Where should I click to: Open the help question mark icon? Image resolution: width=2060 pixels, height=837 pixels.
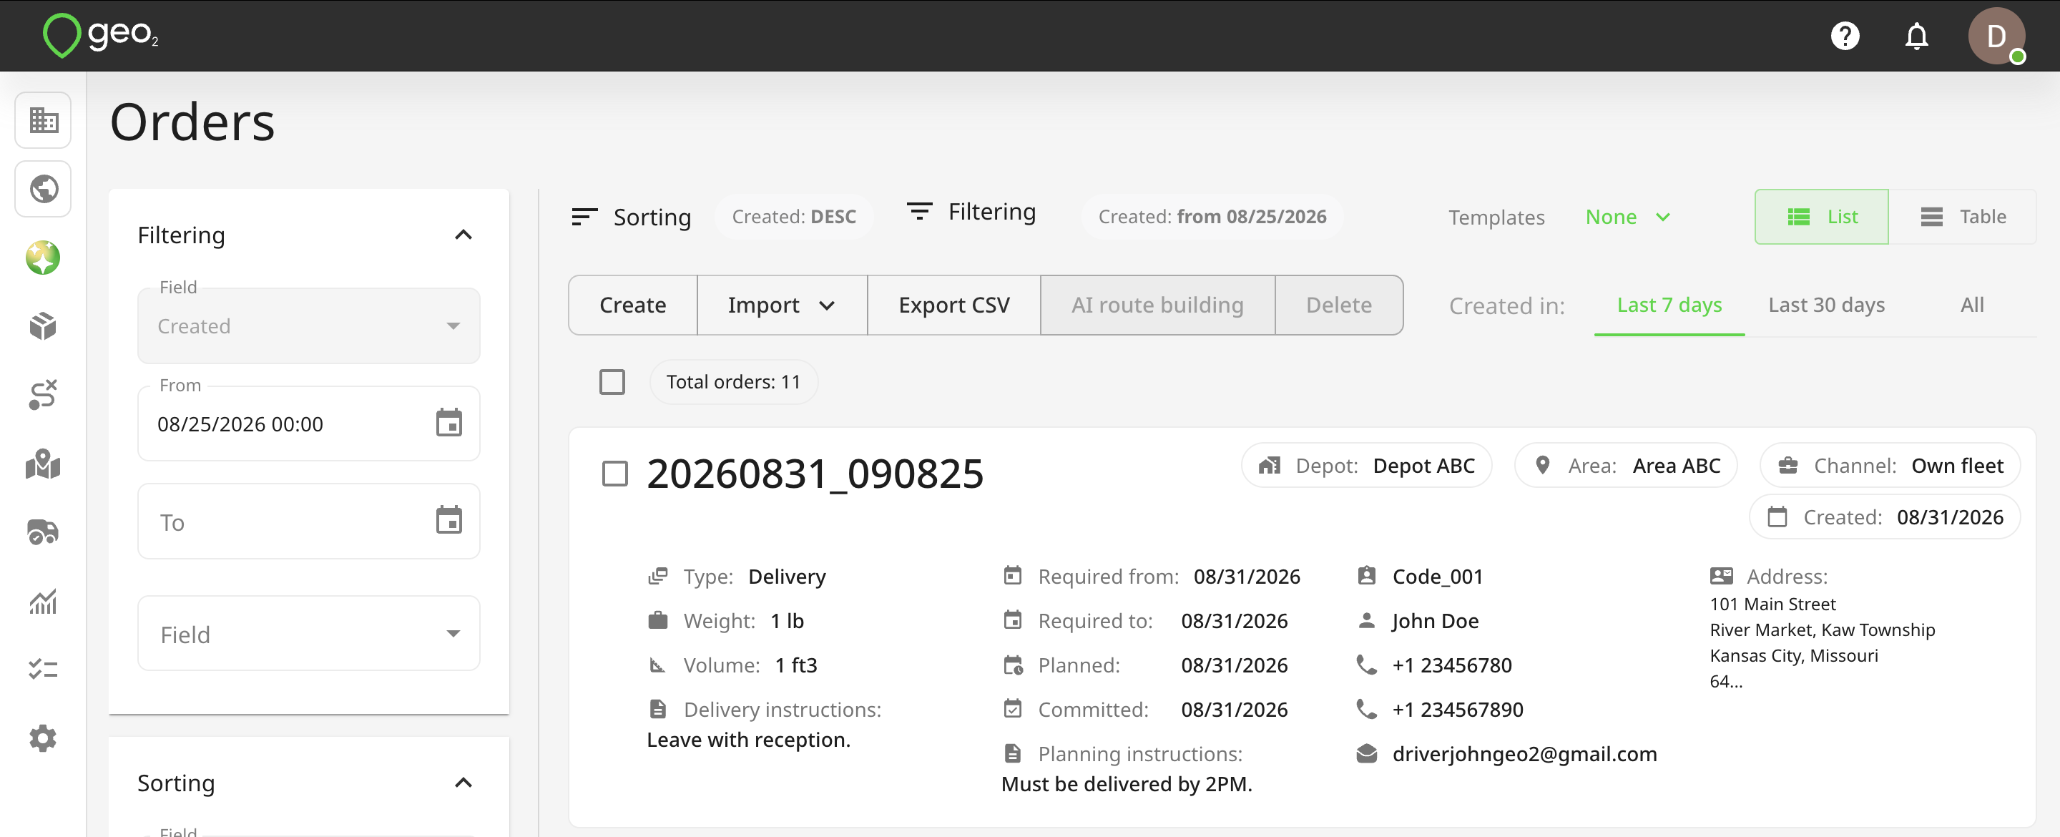(1845, 36)
